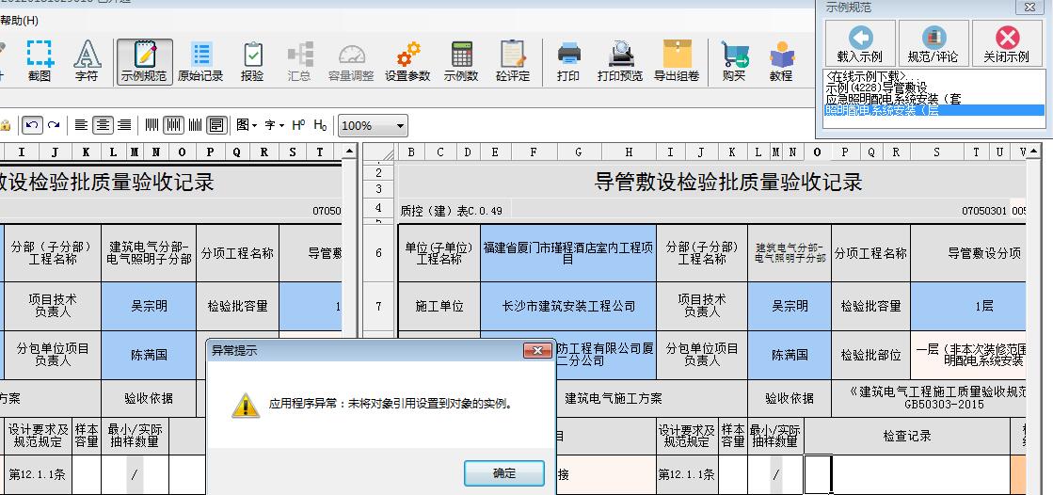Viewport: 1053px width, 495px height.
Task: Click the 截图 screenshot tool icon
Action: click(x=40, y=60)
